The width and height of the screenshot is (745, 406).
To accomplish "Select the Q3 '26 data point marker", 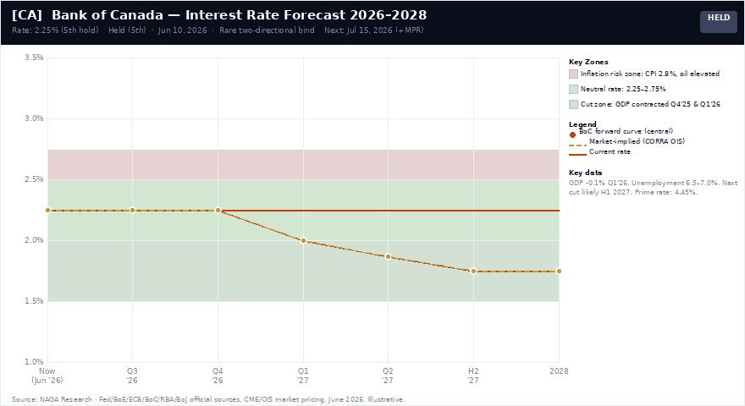I will [x=133, y=211].
